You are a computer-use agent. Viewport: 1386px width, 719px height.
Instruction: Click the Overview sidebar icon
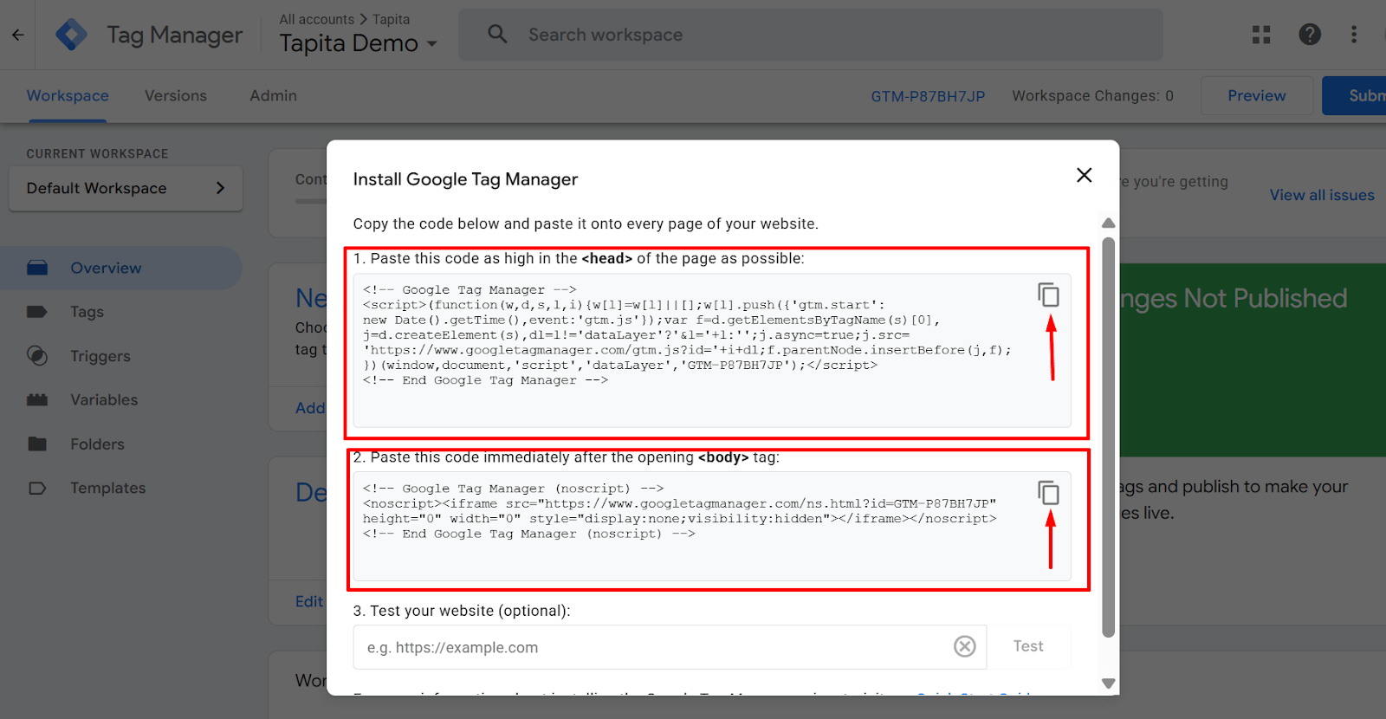[37, 268]
